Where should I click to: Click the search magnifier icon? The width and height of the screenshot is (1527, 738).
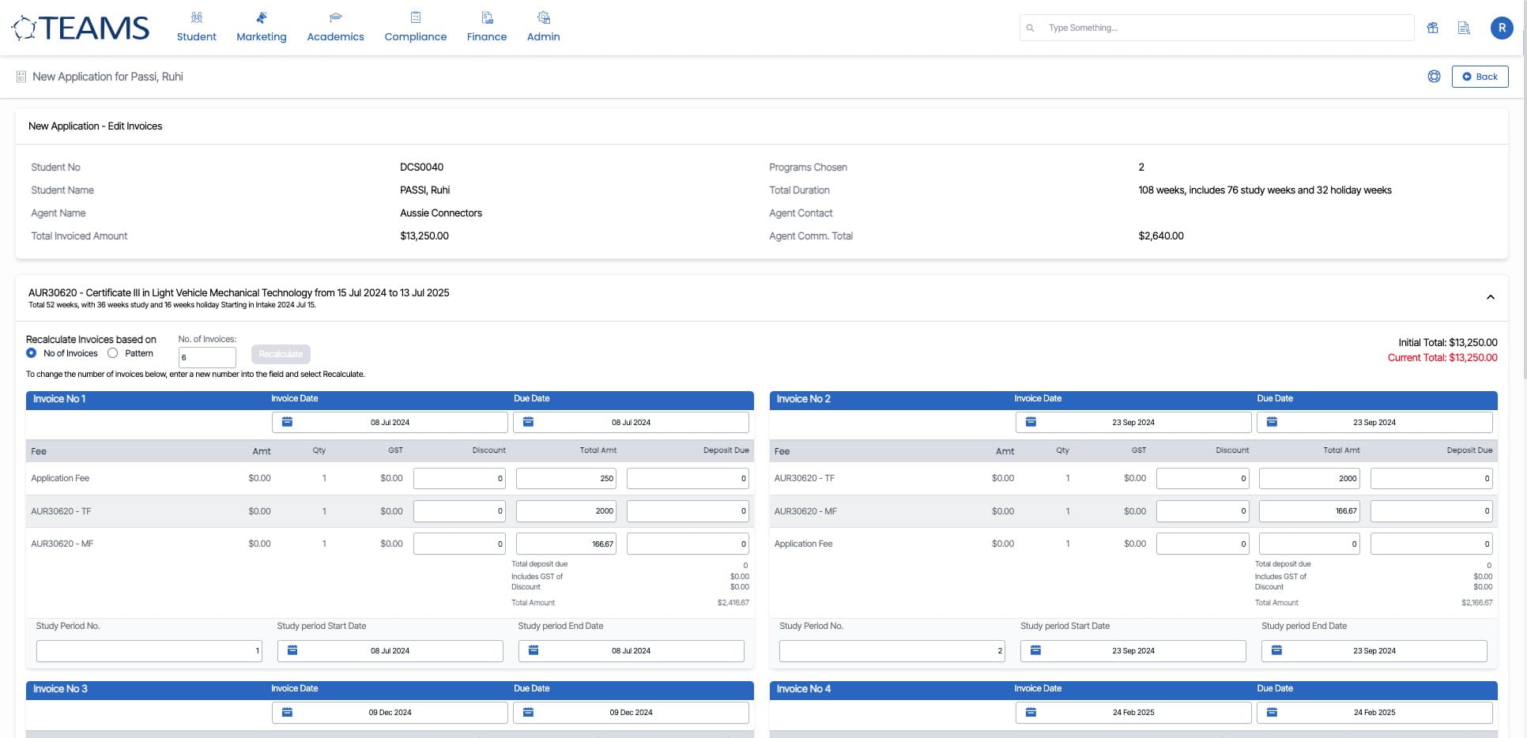1030,28
